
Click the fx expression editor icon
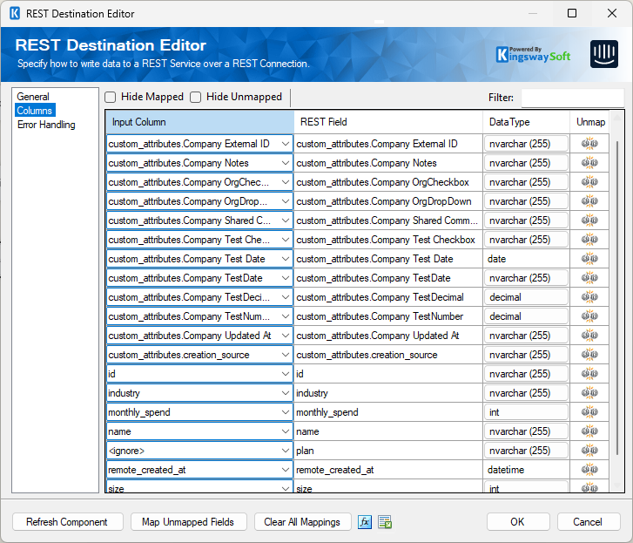point(365,522)
